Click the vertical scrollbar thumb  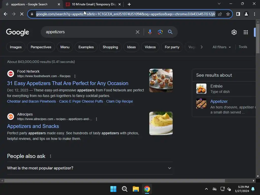(x=258, y=39)
